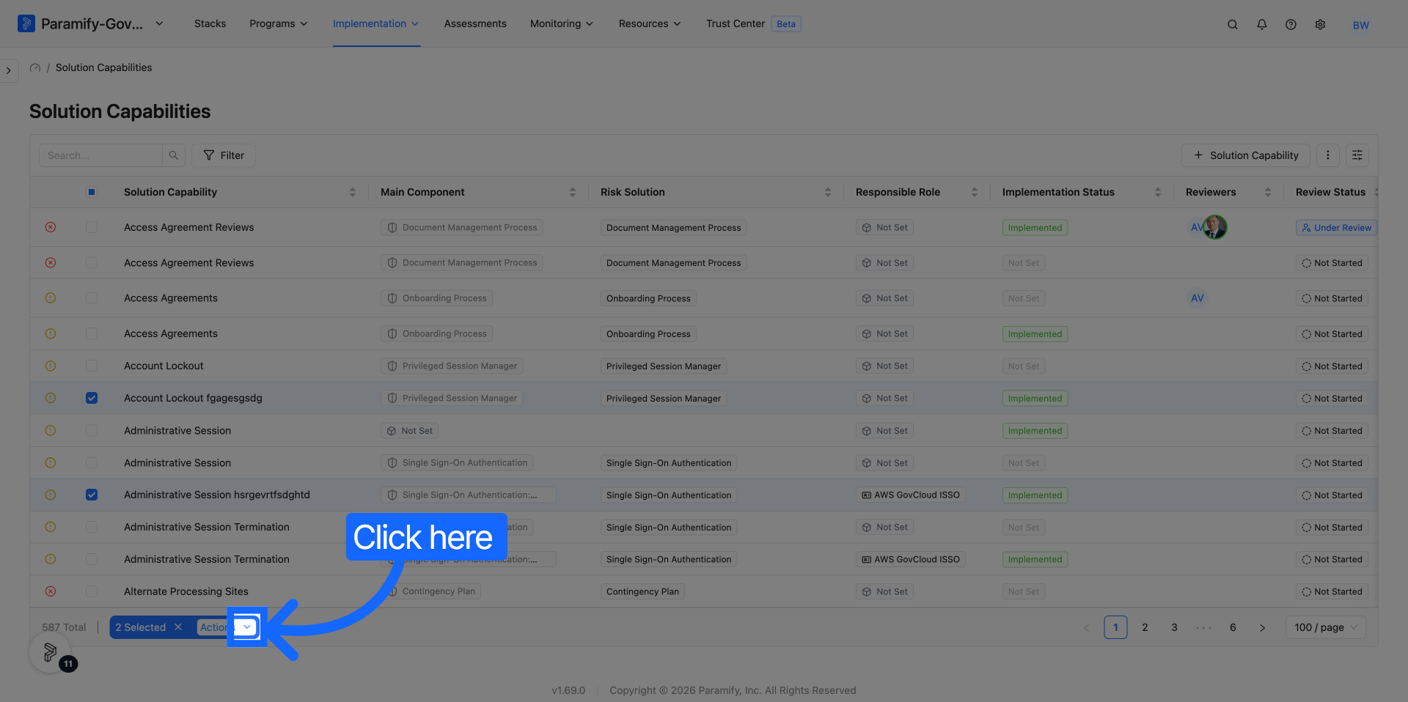Go to page 2 of results
The image size is (1408, 702).
click(x=1145, y=627)
